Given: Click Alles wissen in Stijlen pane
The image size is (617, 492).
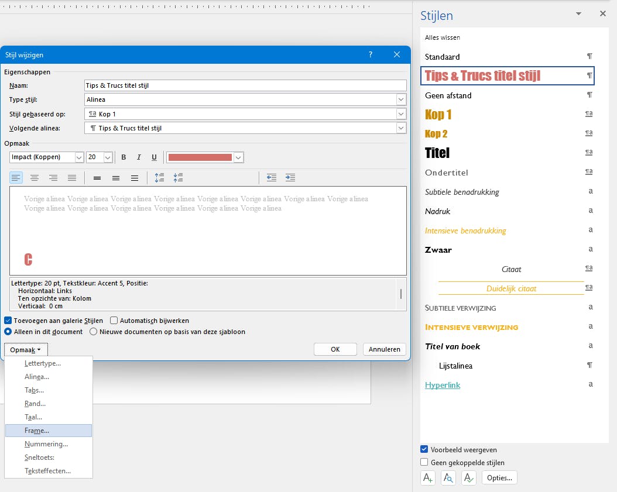Looking at the screenshot, I should 443,38.
